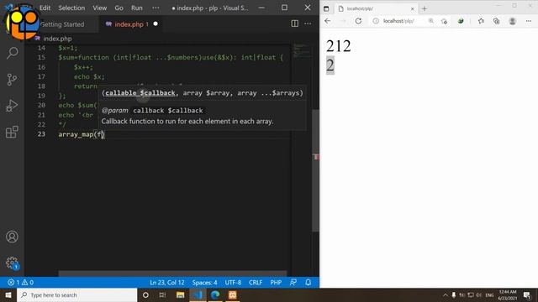The width and height of the screenshot is (538, 302).
Task: Refresh the localhost page in Edge
Action: pos(358,21)
